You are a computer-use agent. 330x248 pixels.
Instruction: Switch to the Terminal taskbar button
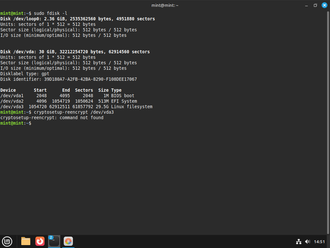(x=54, y=241)
